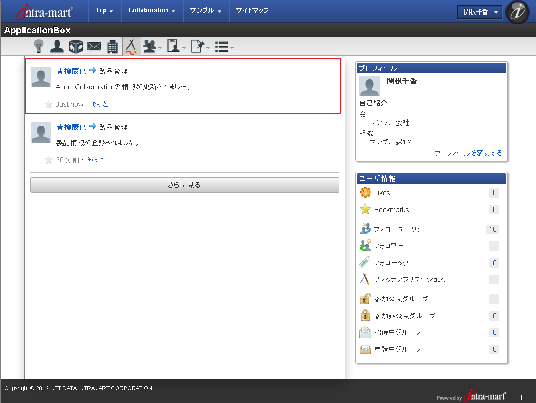Click the Bookmarks count 0
The height and width of the screenshot is (403, 536).
tap(494, 210)
